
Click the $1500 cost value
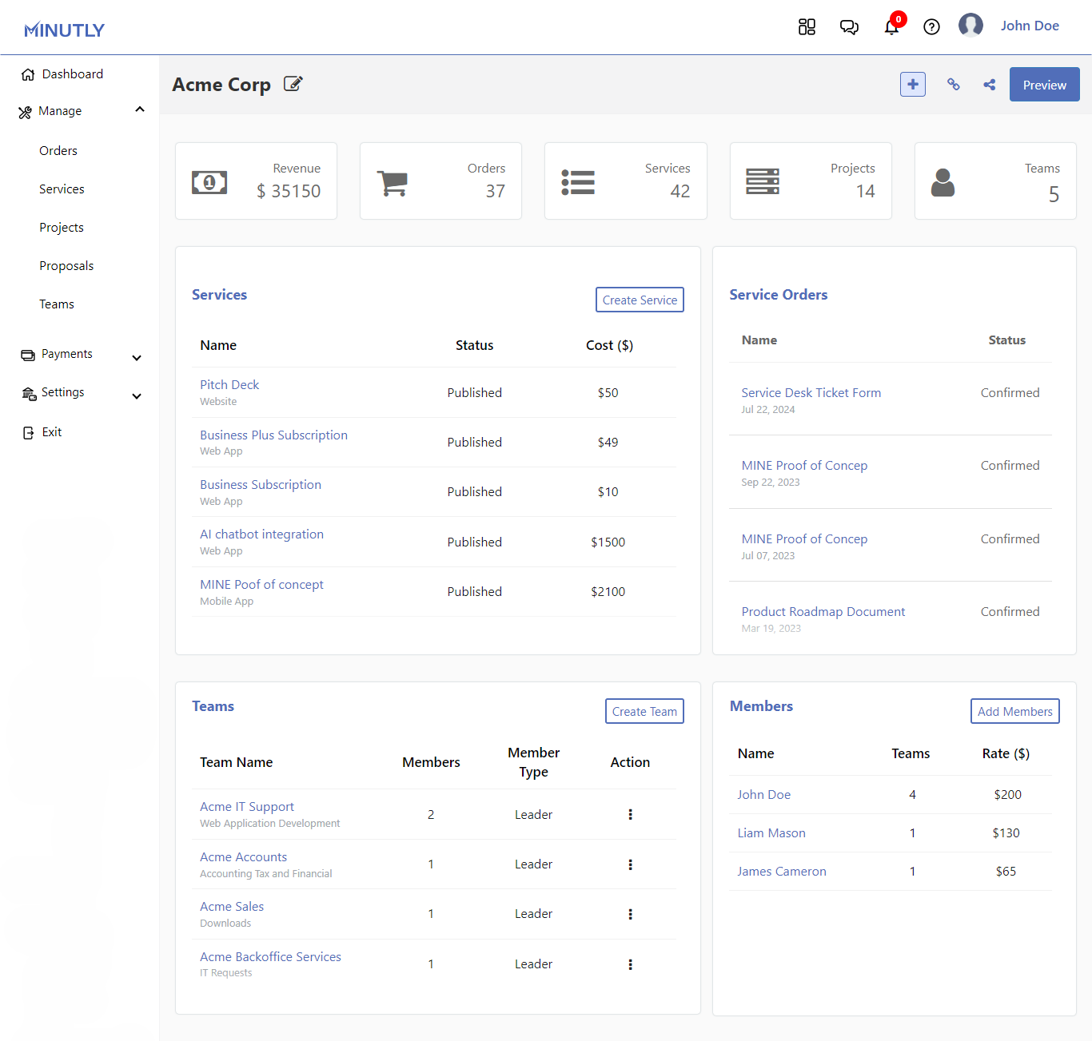click(x=608, y=542)
